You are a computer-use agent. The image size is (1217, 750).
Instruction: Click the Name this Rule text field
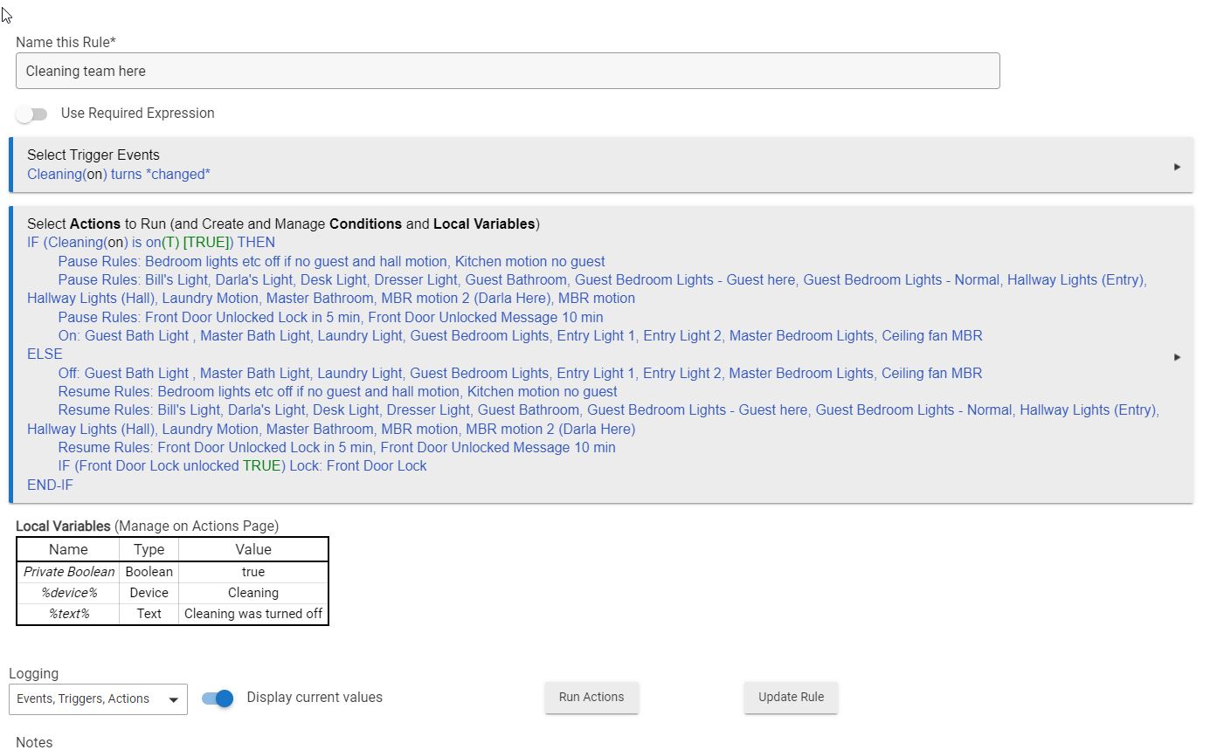tap(507, 71)
